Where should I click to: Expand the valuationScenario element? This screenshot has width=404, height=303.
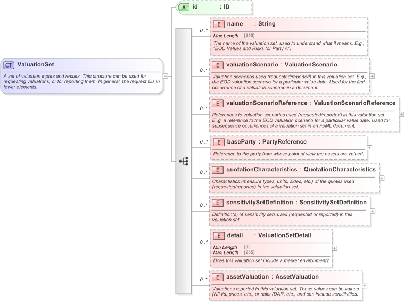tap(372, 76)
